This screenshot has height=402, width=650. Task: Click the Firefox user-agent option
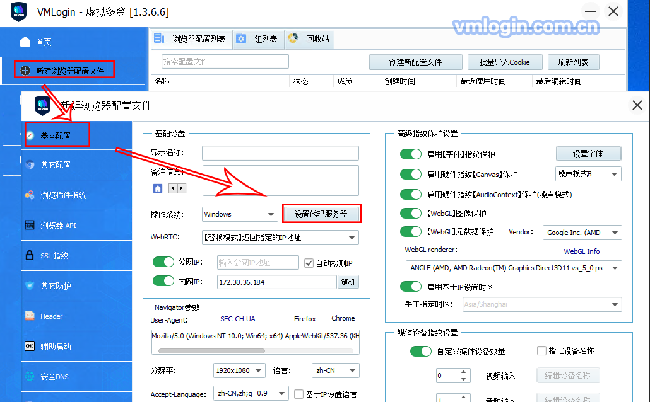click(305, 319)
